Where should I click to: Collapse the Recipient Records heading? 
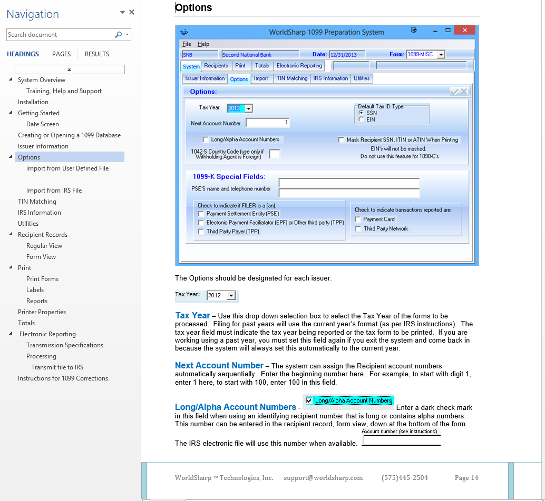[11, 235]
